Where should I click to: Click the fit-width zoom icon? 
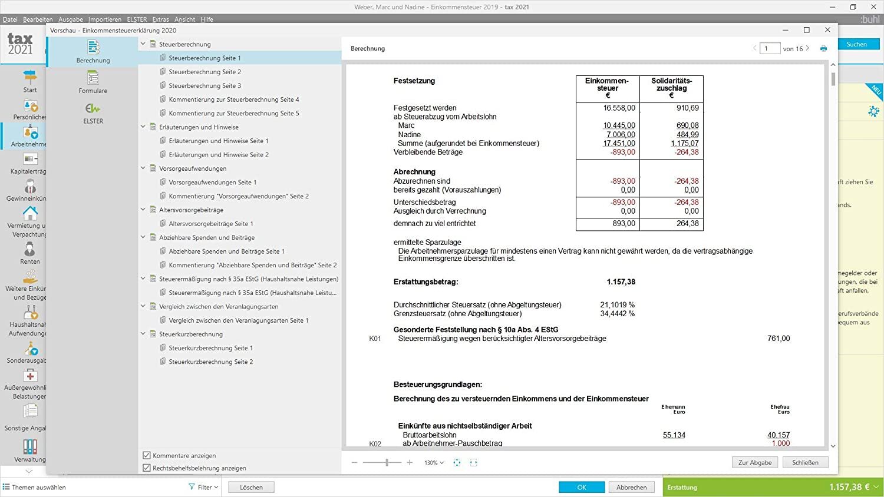(473, 463)
